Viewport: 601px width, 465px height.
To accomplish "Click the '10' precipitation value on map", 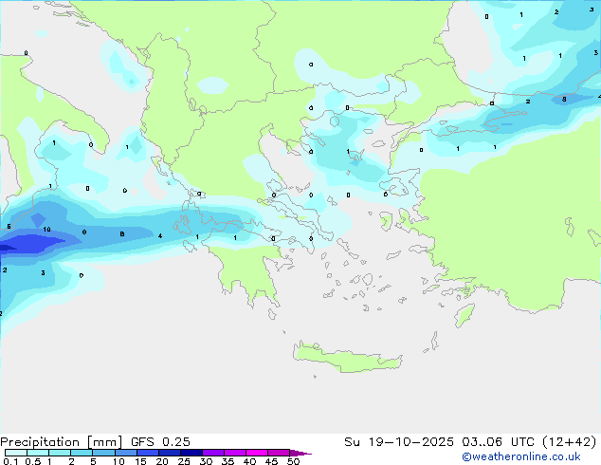I will pyautogui.click(x=46, y=230).
